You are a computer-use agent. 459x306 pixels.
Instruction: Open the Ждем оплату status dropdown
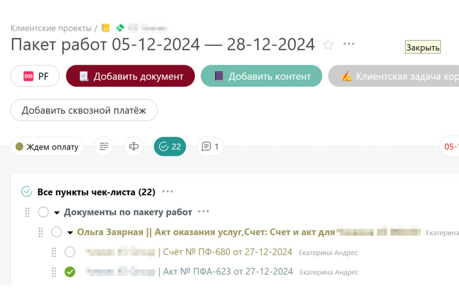(47, 146)
